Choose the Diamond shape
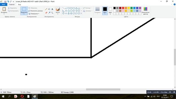This screenshot has width=176, height=99. 66,11
